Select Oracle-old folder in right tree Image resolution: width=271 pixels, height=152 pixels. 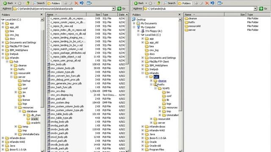tap(155, 146)
